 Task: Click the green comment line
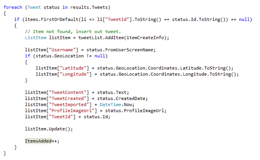[73, 32]
